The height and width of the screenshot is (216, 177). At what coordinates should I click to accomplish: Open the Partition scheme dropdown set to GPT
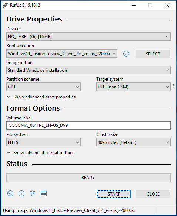[x=43, y=87]
